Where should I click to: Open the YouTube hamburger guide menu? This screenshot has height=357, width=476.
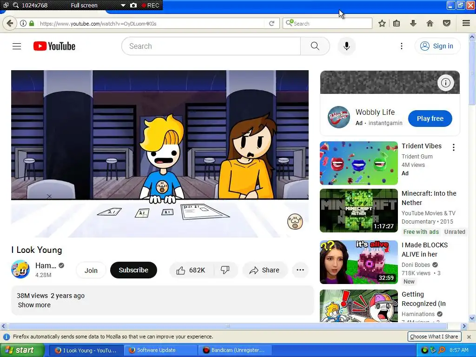tap(17, 46)
